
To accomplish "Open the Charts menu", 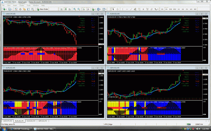I will (22, 5).
